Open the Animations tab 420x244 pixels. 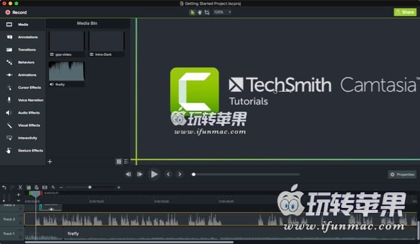tap(22, 75)
